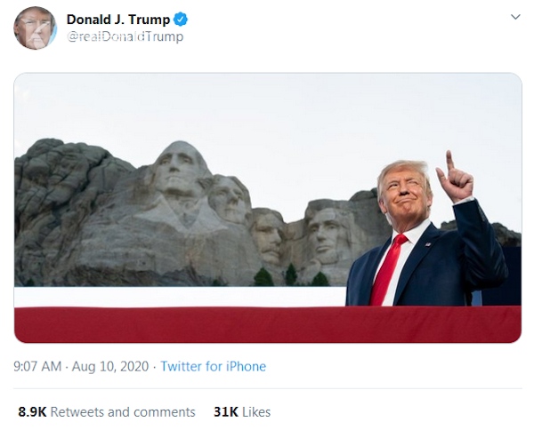Click the word "iPhone" in the source link
Viewport: 534px width, 430px height.
click(x=246, y=366)
